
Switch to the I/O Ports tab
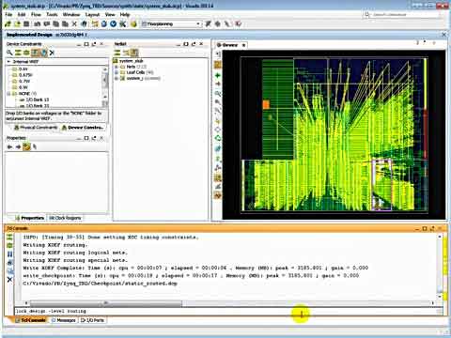tap(92, 320)
